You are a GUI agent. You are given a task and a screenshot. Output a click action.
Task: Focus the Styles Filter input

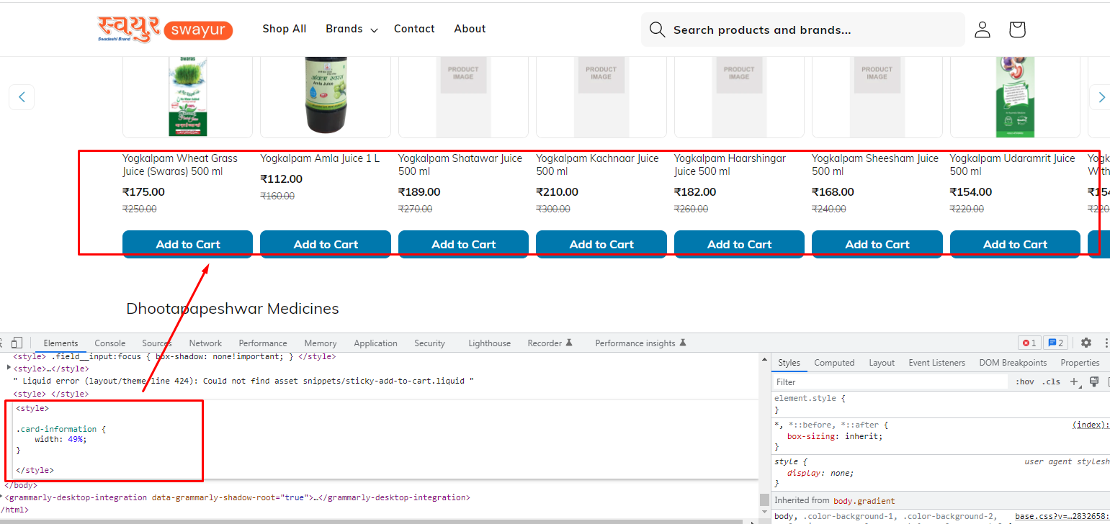[891, 382]
